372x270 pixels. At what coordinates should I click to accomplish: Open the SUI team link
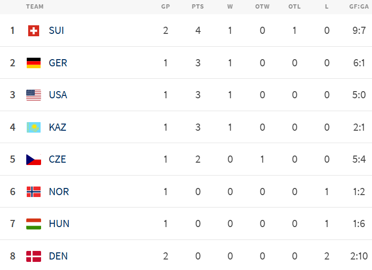pos(56,31)
